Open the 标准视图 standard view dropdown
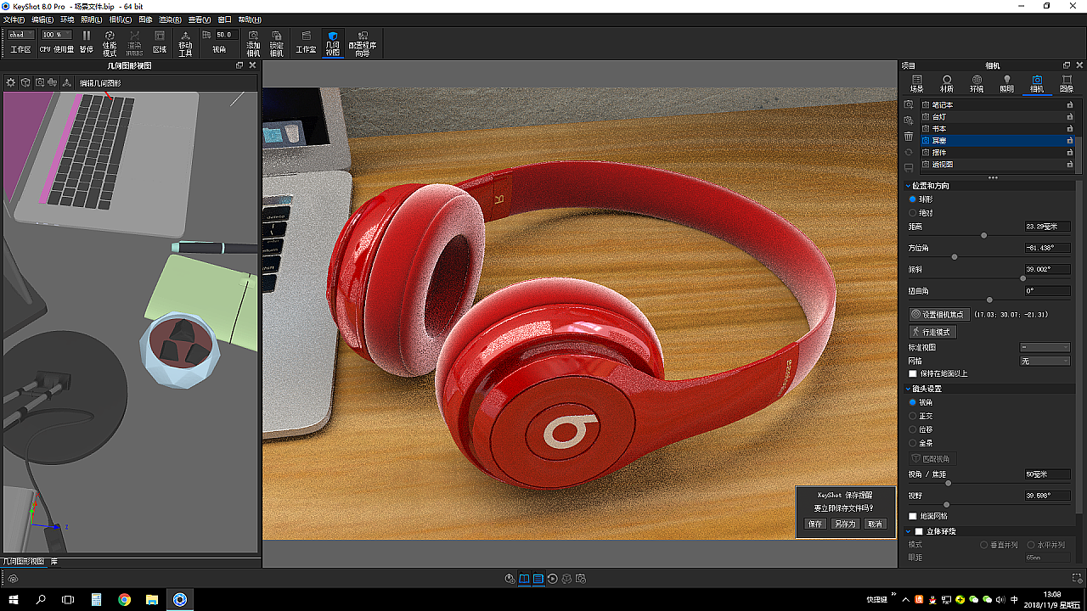 (x=1045, y=348)
